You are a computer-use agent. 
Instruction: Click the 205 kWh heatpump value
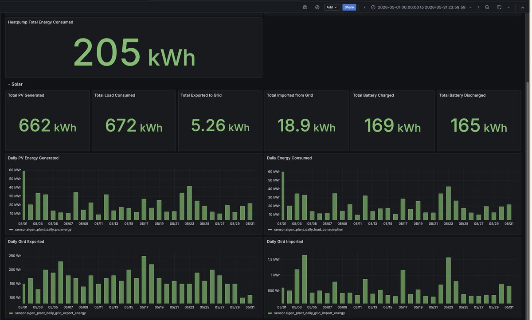click(x=134, y=52)
